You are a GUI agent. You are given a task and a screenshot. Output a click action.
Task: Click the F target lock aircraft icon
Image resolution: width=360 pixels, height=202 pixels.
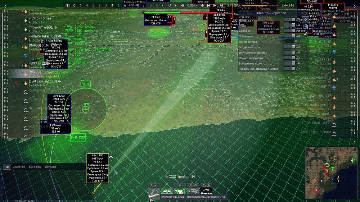(180, 192)
